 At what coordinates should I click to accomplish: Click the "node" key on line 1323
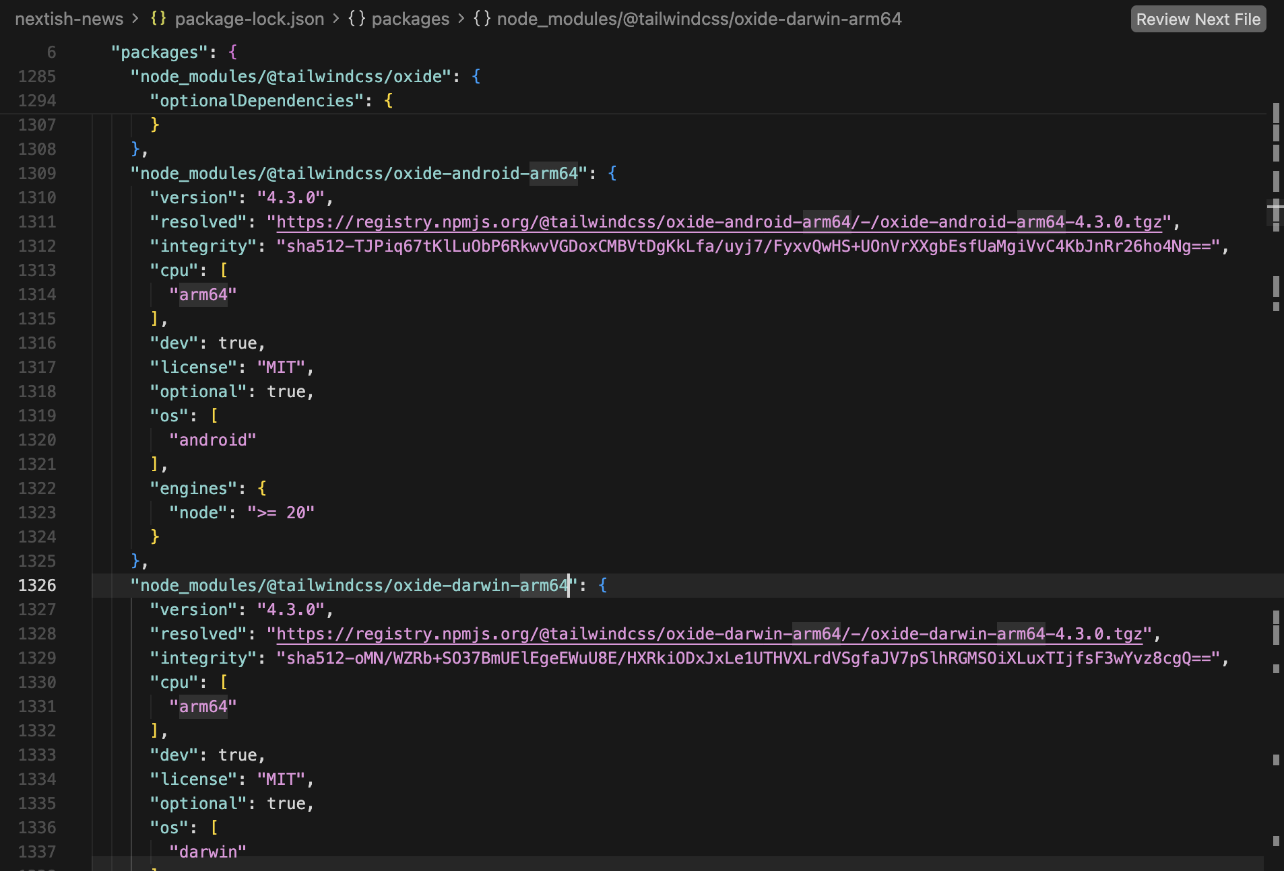(199, 513)
